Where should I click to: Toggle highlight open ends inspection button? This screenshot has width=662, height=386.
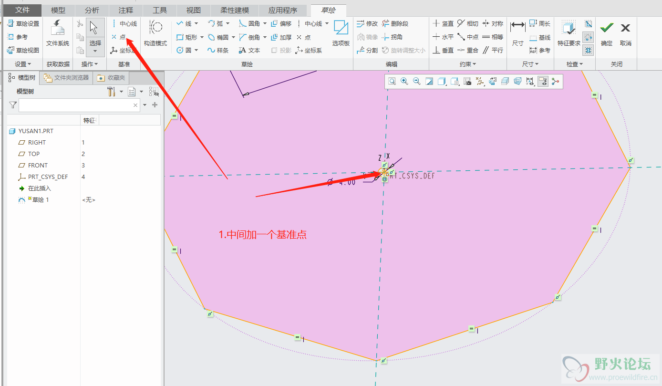[x=589, y=37]
